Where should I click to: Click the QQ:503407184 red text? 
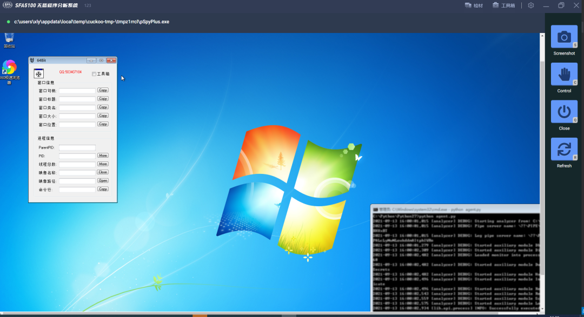70,72
